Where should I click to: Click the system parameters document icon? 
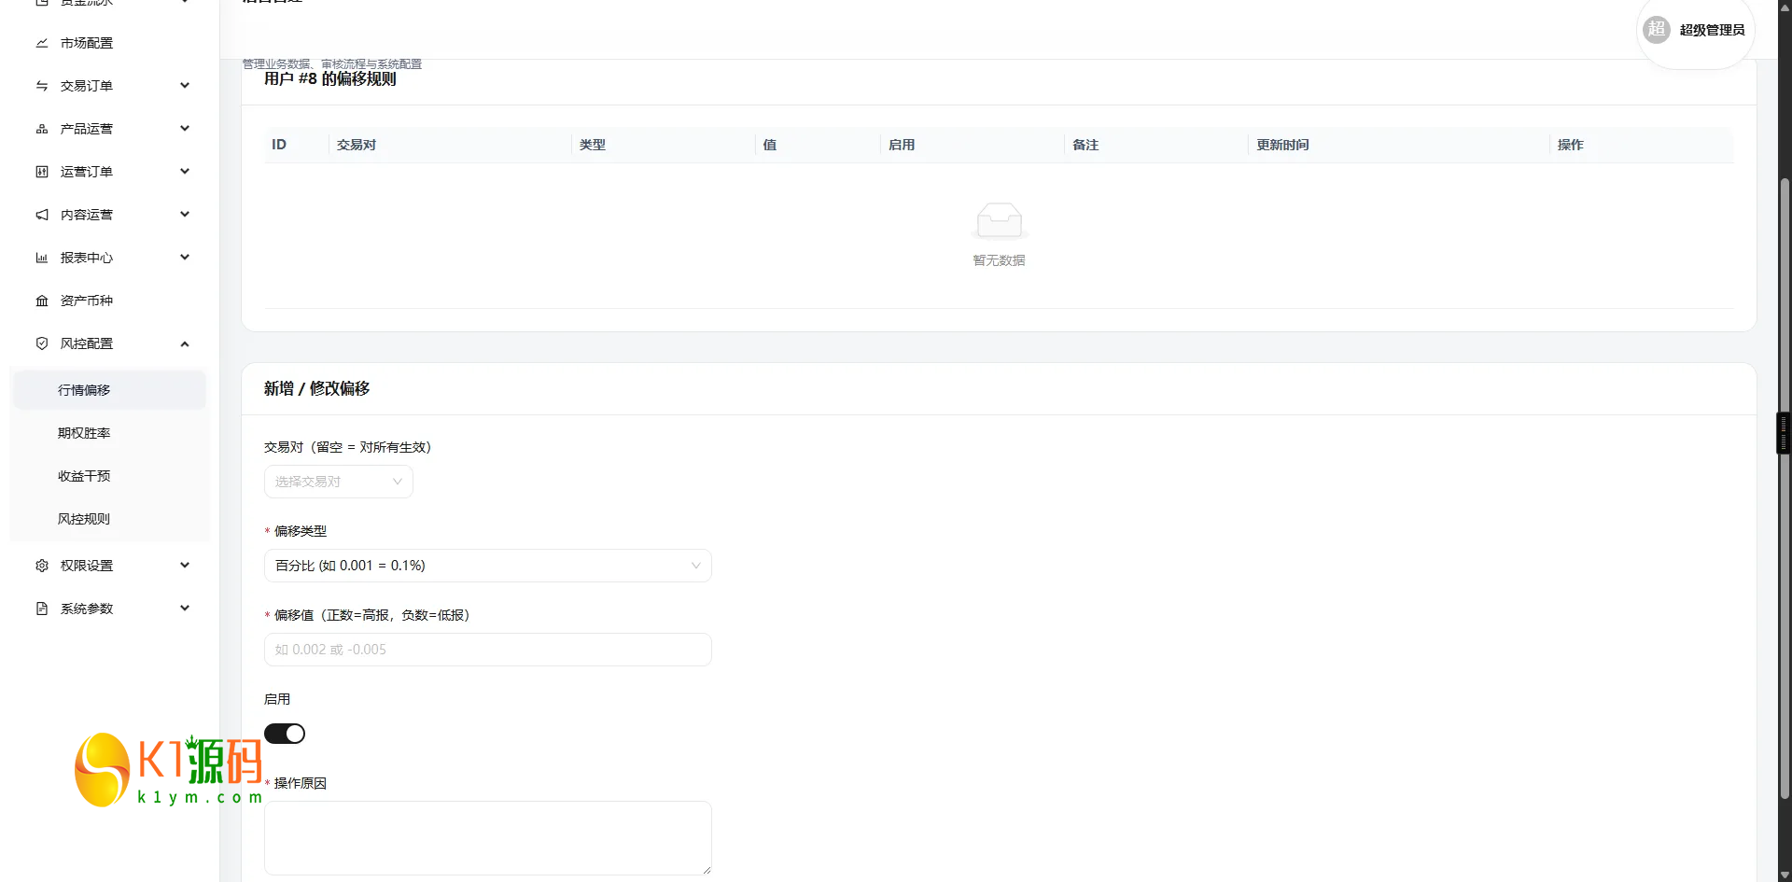(42, 609)
